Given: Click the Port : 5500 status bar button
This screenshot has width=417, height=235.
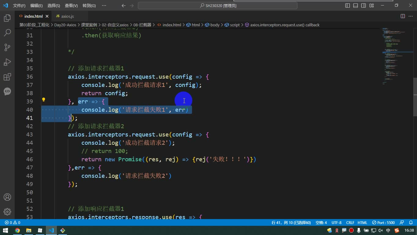Looking at the screenshot, I should pyautogui.click(x=383, y=223).
